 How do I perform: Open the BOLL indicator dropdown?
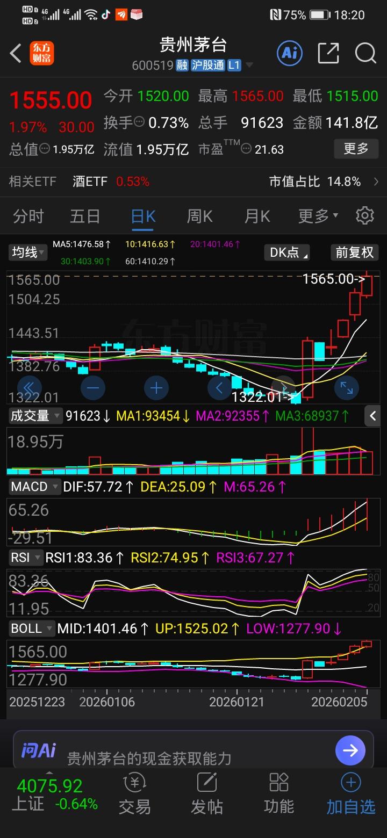pyautogui.click(x=32, y=628)
